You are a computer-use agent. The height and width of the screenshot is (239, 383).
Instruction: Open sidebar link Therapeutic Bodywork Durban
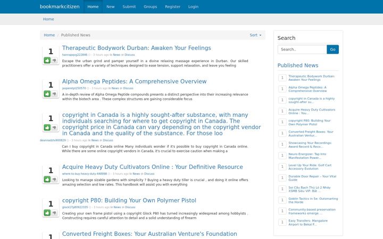[x=311, y=78]
